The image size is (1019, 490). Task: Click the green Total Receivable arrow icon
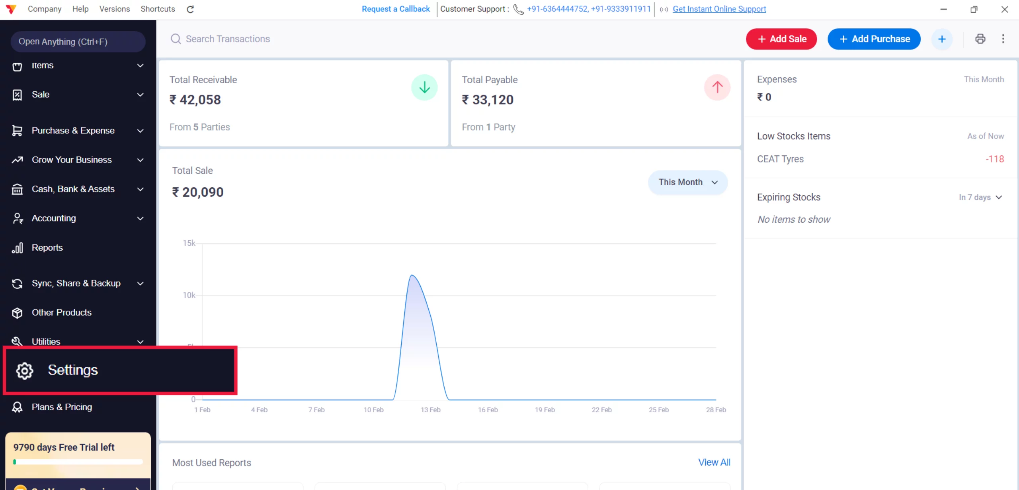tap(424, 87)
